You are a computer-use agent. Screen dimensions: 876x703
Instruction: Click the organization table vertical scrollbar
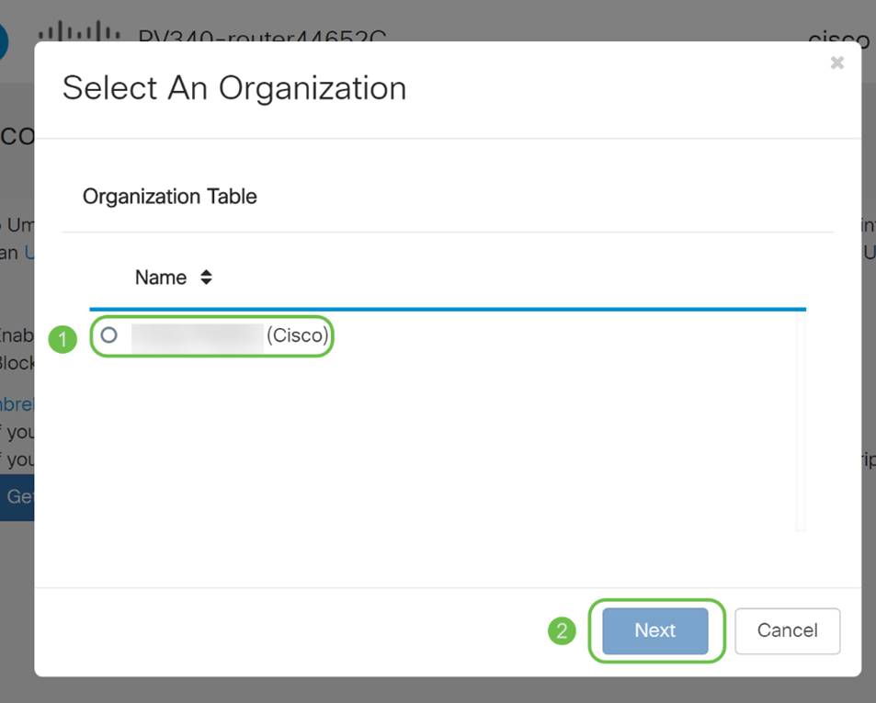(801, 423)
